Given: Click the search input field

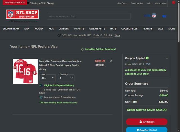Looking at the screenshot, I should (89, 16).
